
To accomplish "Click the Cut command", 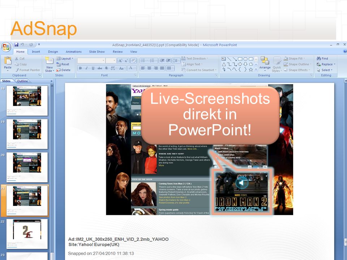I will [20, 58].
